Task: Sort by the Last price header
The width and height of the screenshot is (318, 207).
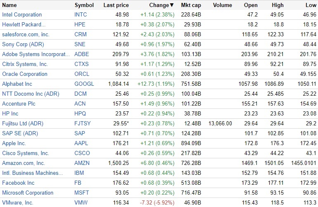Action: [x=116, y=5]
